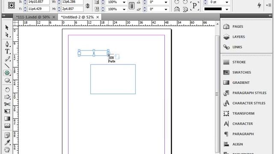Select the Pencil tool
The height and width of the screenshot is (154, 274).
click(x=7, y=59)
